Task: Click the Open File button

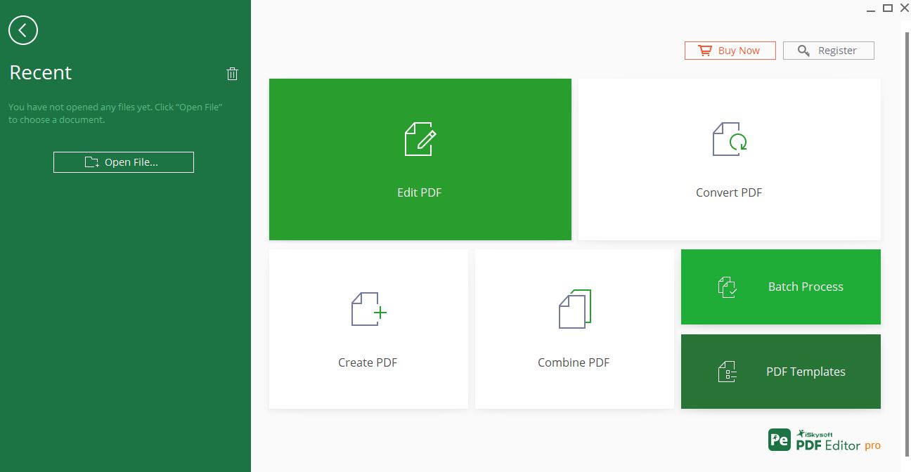Action: pos(123,162)
